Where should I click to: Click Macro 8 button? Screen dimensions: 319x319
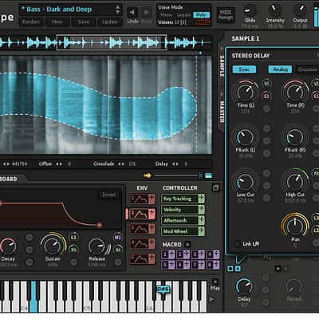(213, 265)
